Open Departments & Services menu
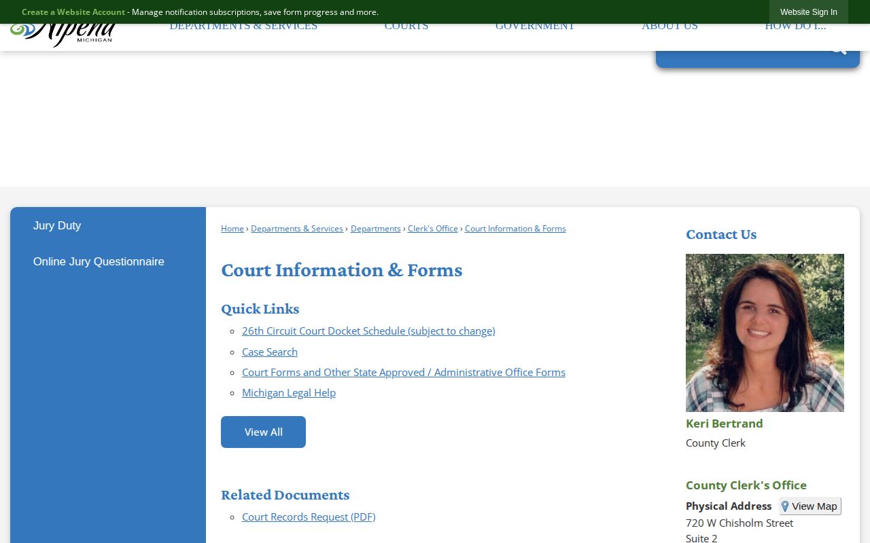 coord(243,27)
